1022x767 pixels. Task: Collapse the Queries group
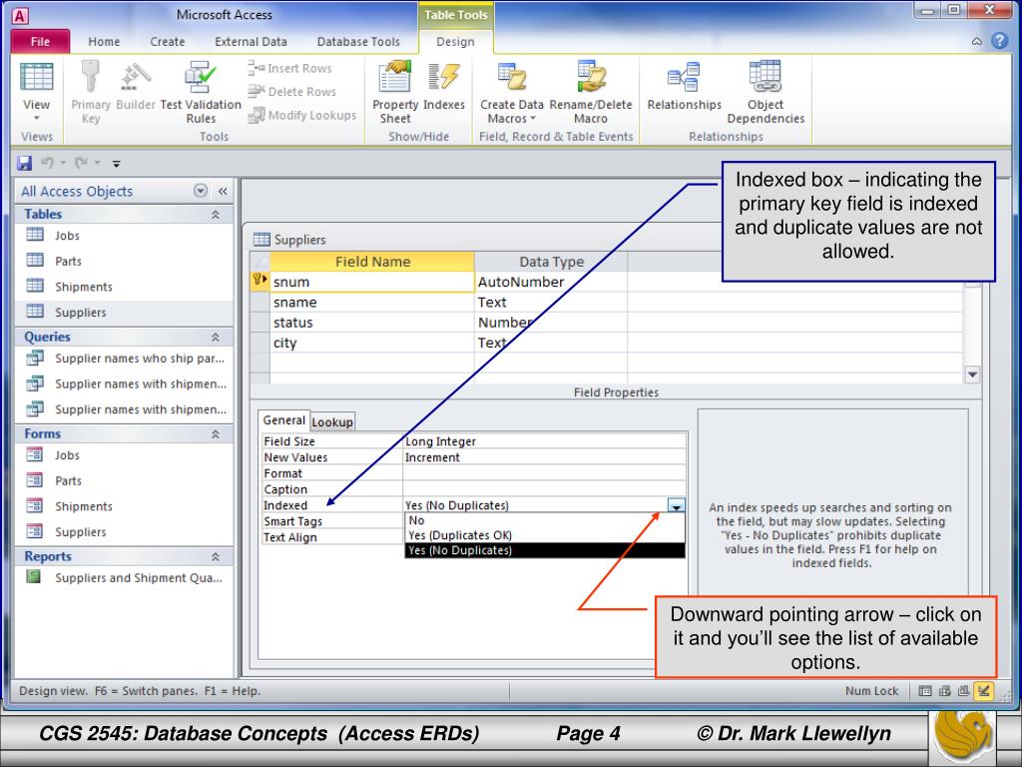(x=216, y=337)
